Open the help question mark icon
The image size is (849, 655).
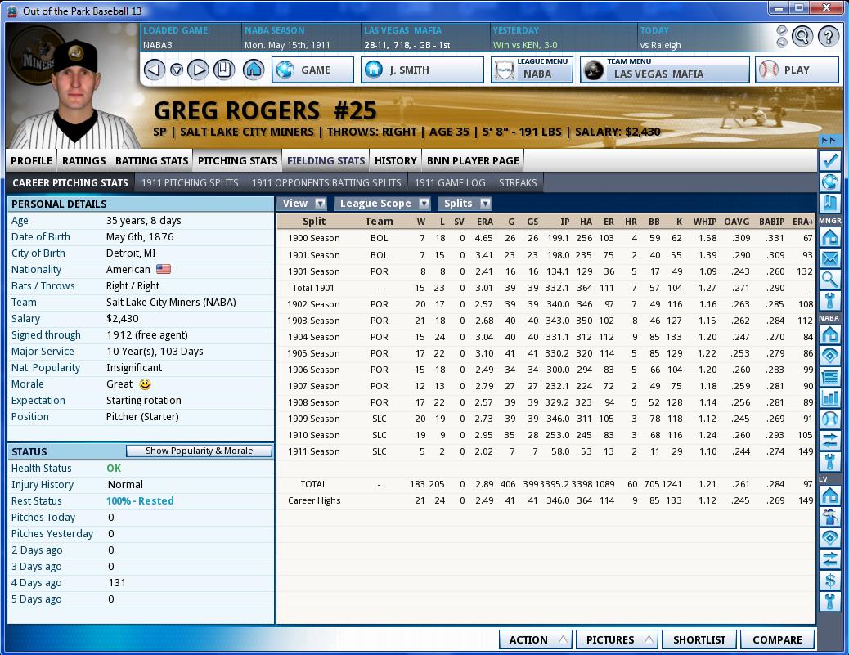828,36
